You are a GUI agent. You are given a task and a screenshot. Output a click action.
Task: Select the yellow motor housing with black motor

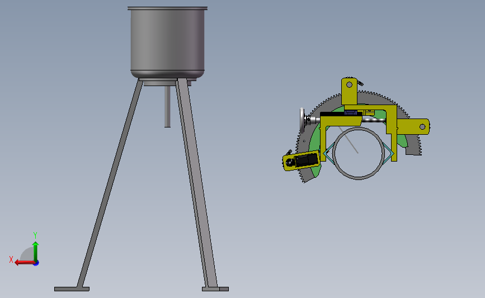302,160
